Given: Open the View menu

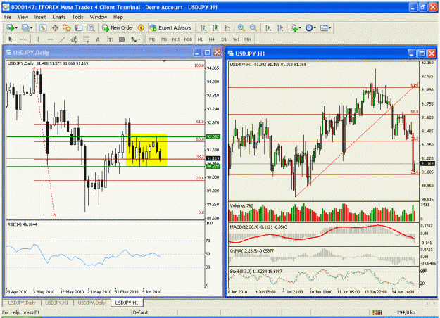Looking at the screenshot, I should [23, 17].
